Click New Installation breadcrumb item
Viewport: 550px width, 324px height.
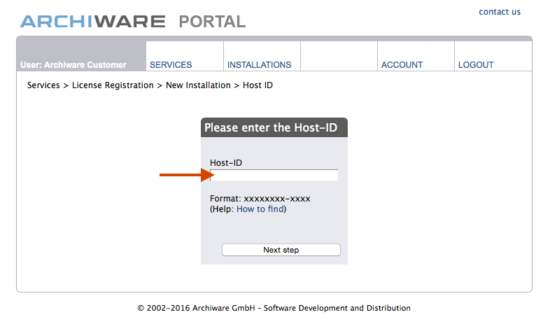pos(198,85)
